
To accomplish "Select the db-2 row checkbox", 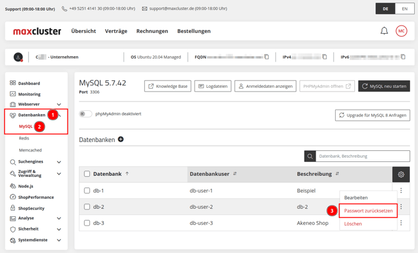I will pos(87,207).
